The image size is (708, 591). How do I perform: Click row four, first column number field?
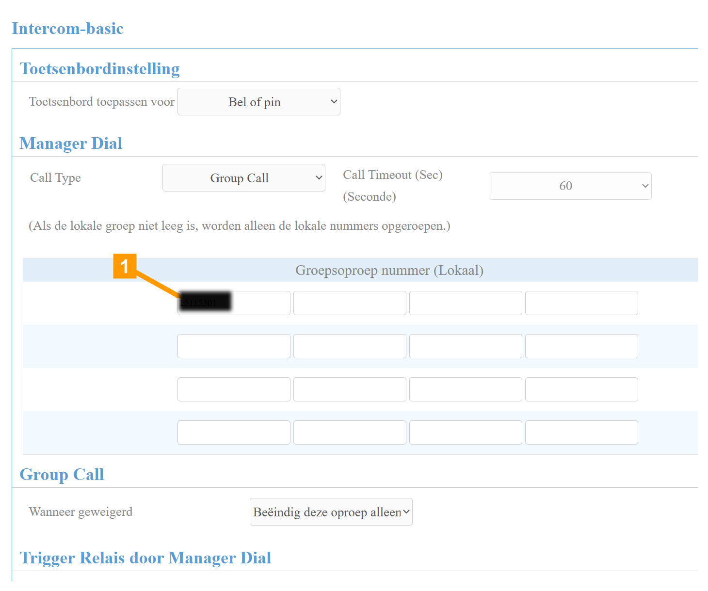point(234,432)
